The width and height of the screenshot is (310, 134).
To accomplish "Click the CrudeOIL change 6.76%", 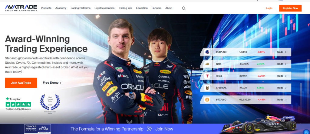I will point(261,88).
